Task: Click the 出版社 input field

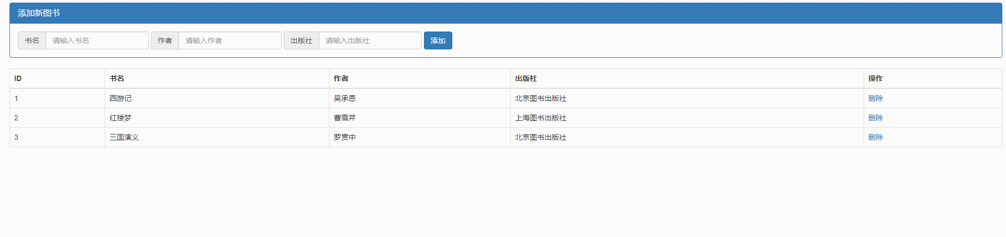Action: coord(370,40)
